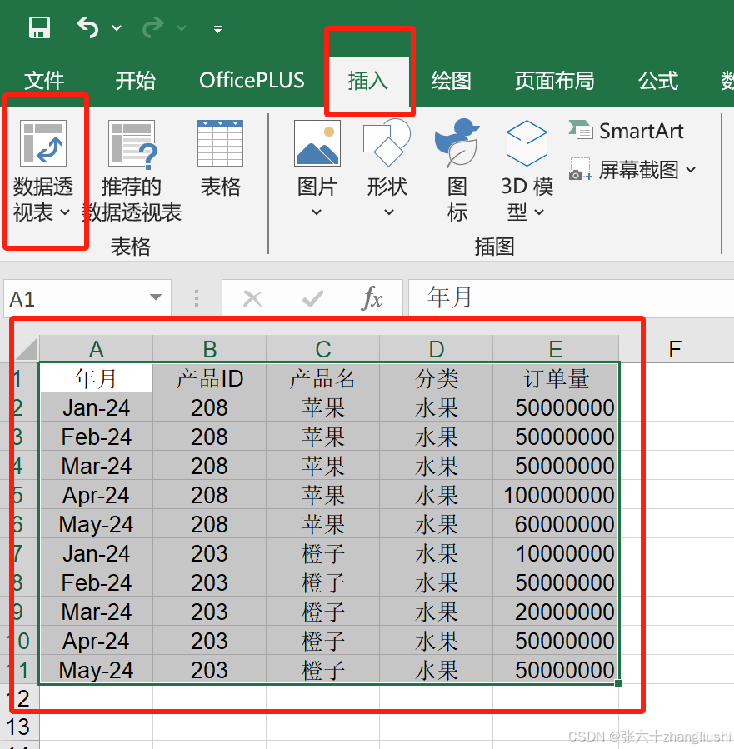Viewport: 734px width, 749px height.
Task: Expand the 3D 模型 dropdown chevron
Action: tap(539, 212)
